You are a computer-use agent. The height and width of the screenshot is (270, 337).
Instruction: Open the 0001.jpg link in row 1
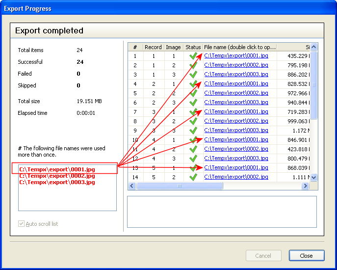(x=236, y=56)
